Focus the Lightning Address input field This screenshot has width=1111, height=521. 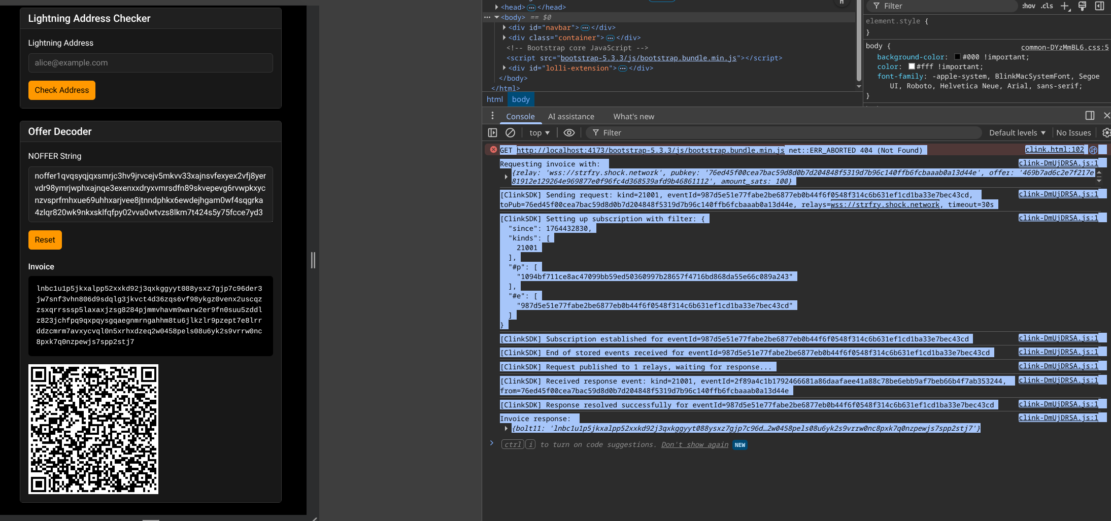pyautogui.click(x=150, y=63)
